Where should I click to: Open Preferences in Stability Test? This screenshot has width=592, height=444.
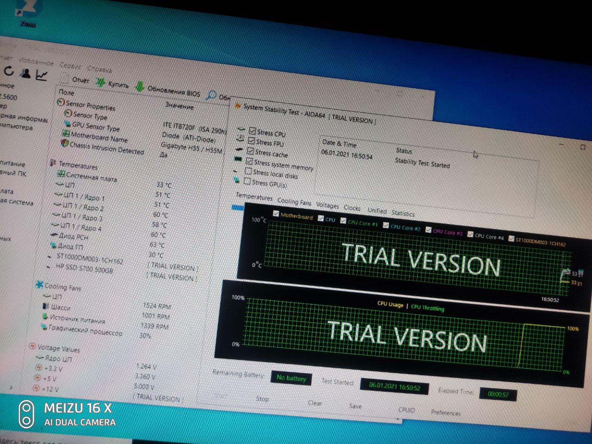point(446,413)
